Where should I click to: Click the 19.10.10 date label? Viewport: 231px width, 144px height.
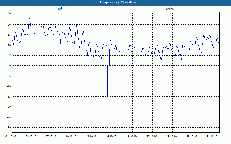pyautogui.click(x=131, y=137)
